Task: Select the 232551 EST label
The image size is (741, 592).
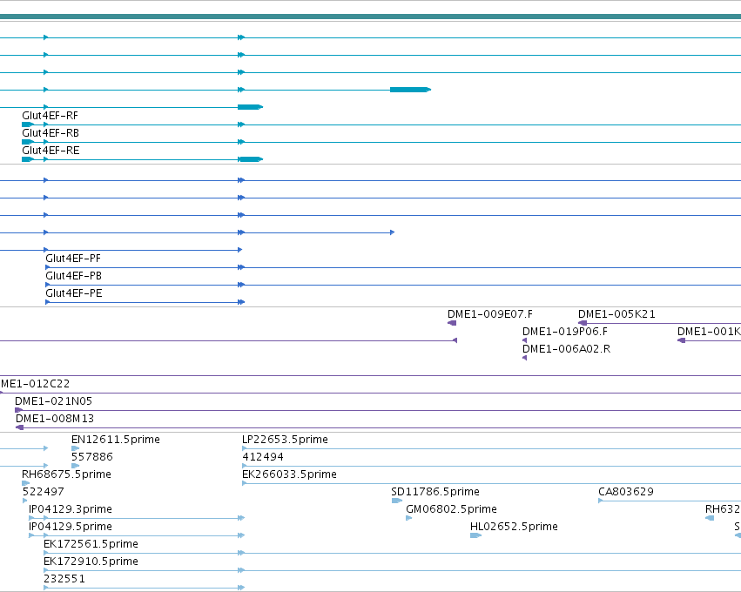Action: (x=64, y=579)
